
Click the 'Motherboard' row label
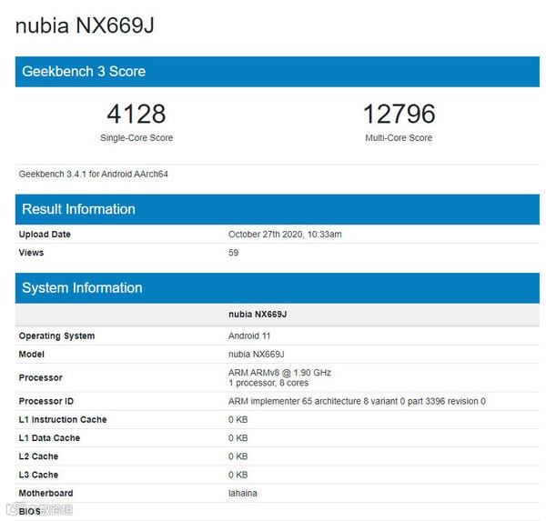coord(46,493)
